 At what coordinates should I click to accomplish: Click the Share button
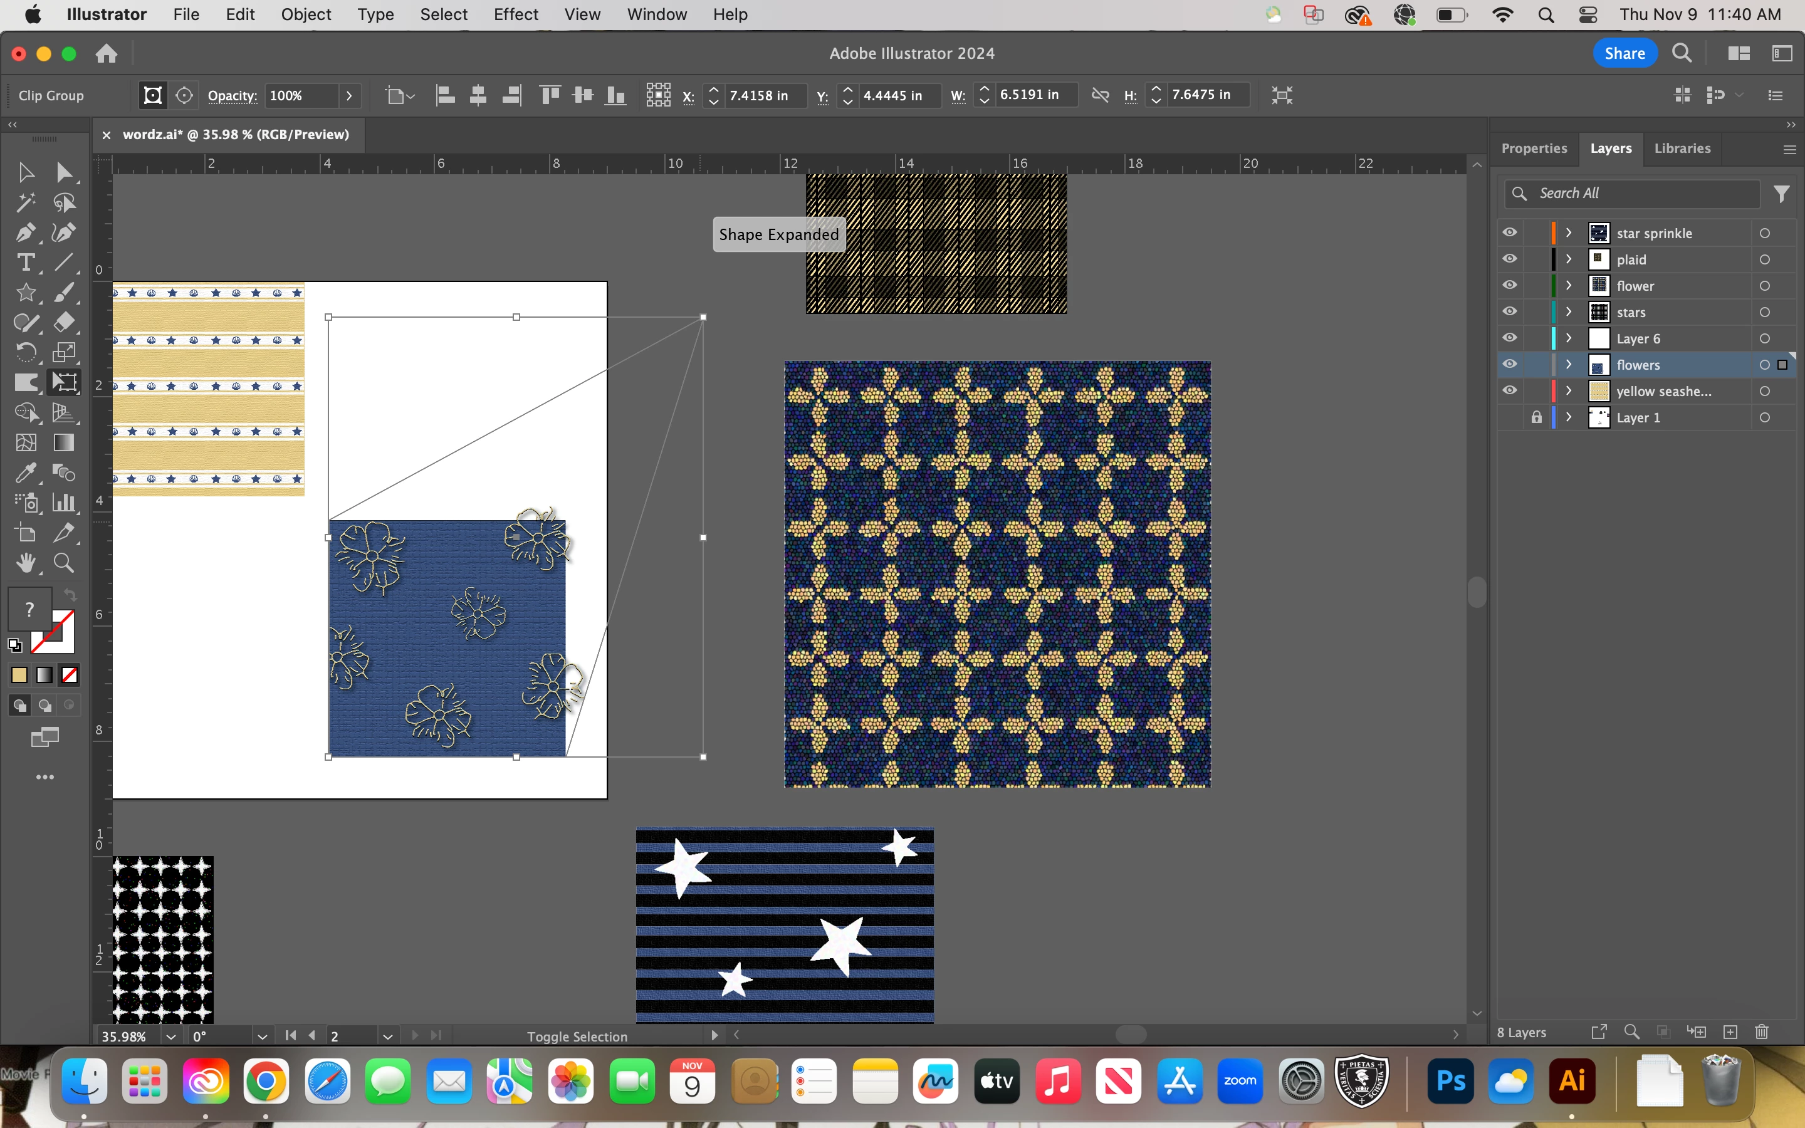point(1625,53)
